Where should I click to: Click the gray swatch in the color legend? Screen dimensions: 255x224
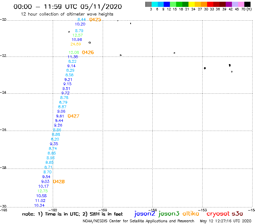tap(149, 4)
